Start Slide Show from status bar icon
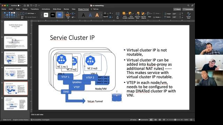The height and width of the screenshot is (125, 223). coord(164,120)
